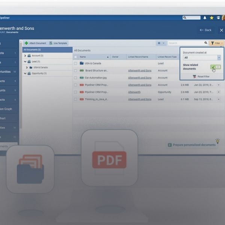Click USA & Canada folder icon in table
225x225 pixels.
pyautogui.click(x=82, y=63)
